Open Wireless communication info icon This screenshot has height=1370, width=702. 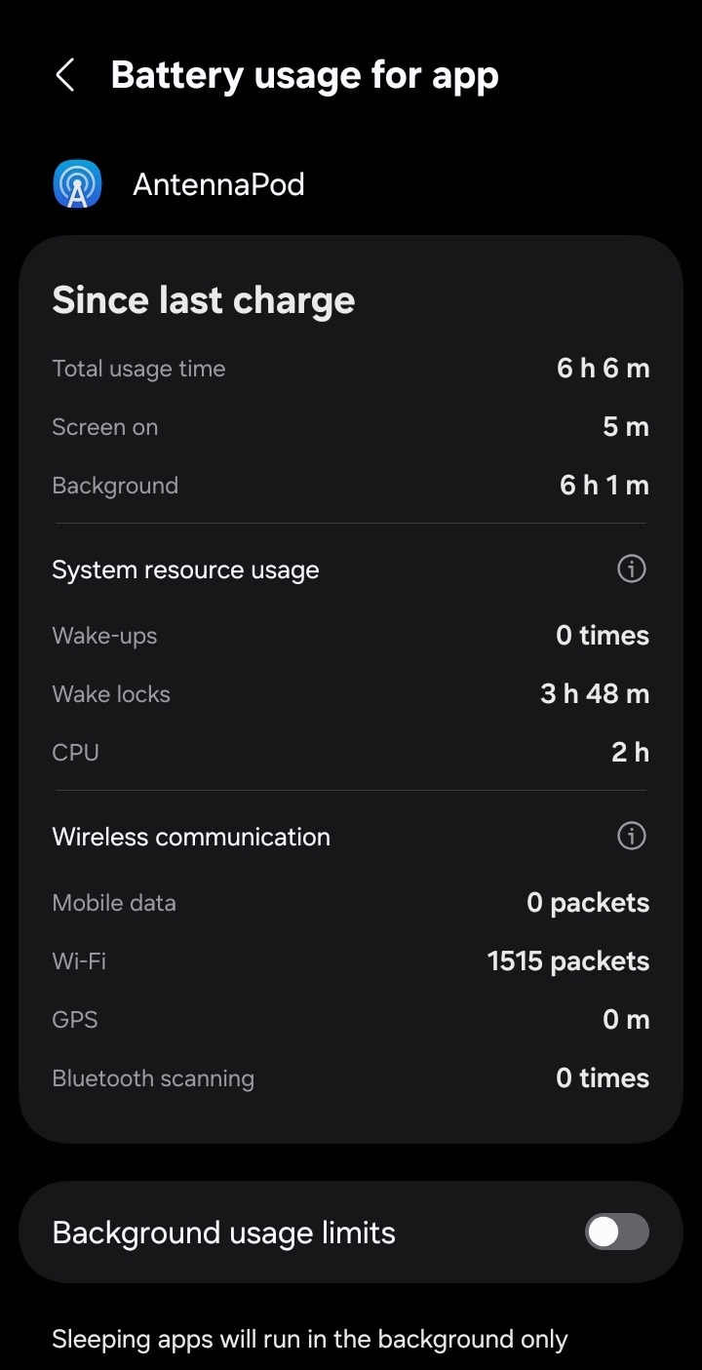tap(631, 836)
